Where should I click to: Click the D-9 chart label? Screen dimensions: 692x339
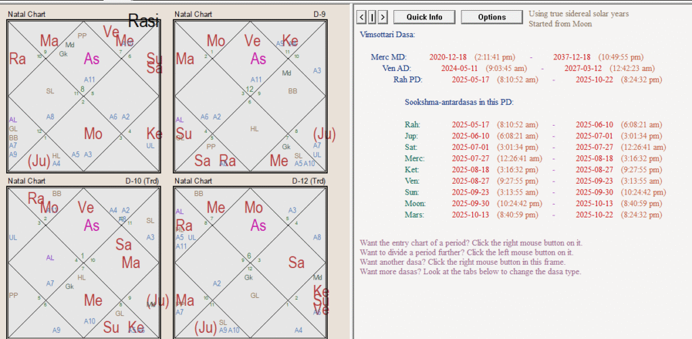click(320, 15)
